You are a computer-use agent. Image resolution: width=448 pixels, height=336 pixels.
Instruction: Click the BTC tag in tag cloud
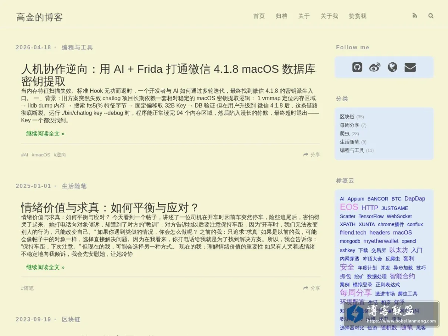coord(396,199)
